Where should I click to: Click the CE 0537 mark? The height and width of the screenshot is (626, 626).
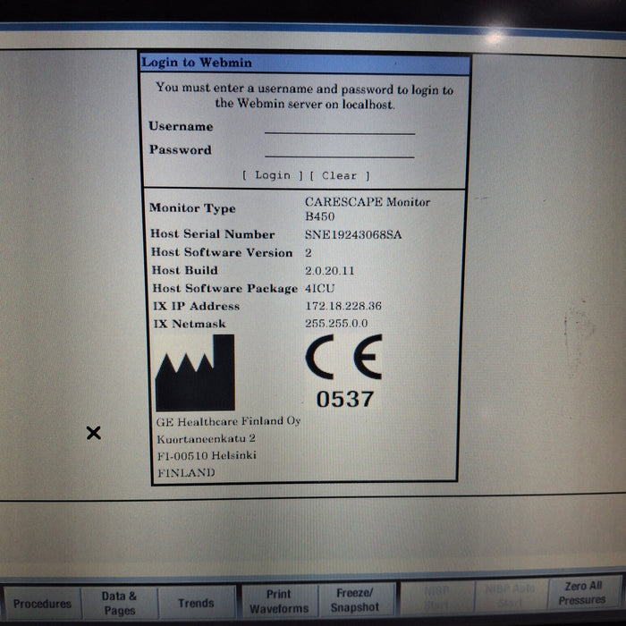click(x=344, y=372)
